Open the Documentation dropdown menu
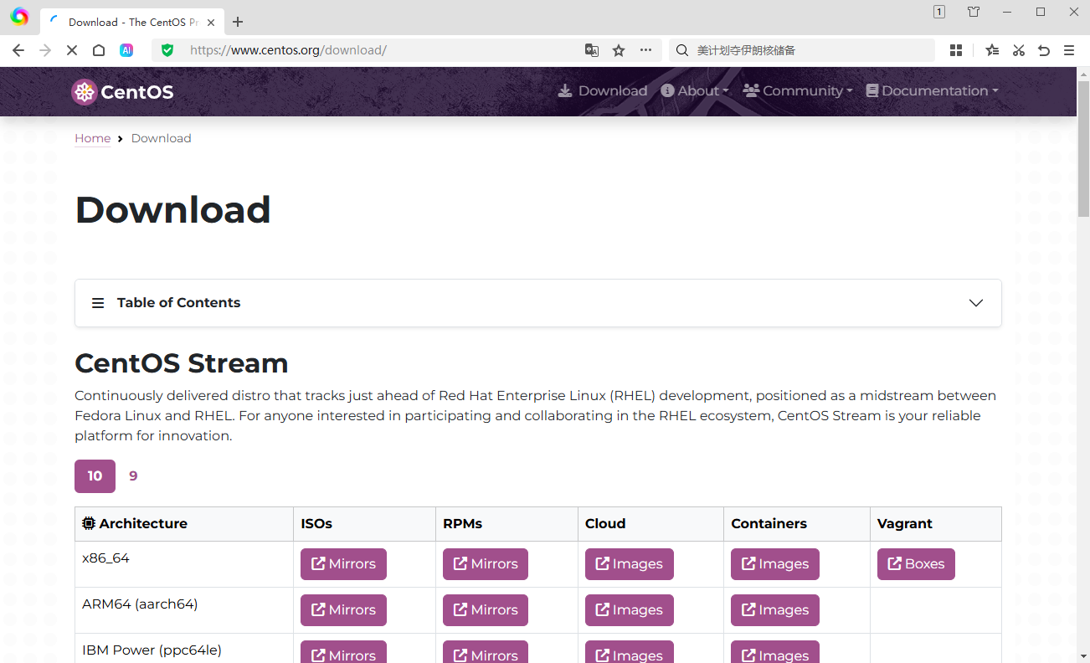The height and width of the screenshot is (663, 1090). [x=932, y=90]
